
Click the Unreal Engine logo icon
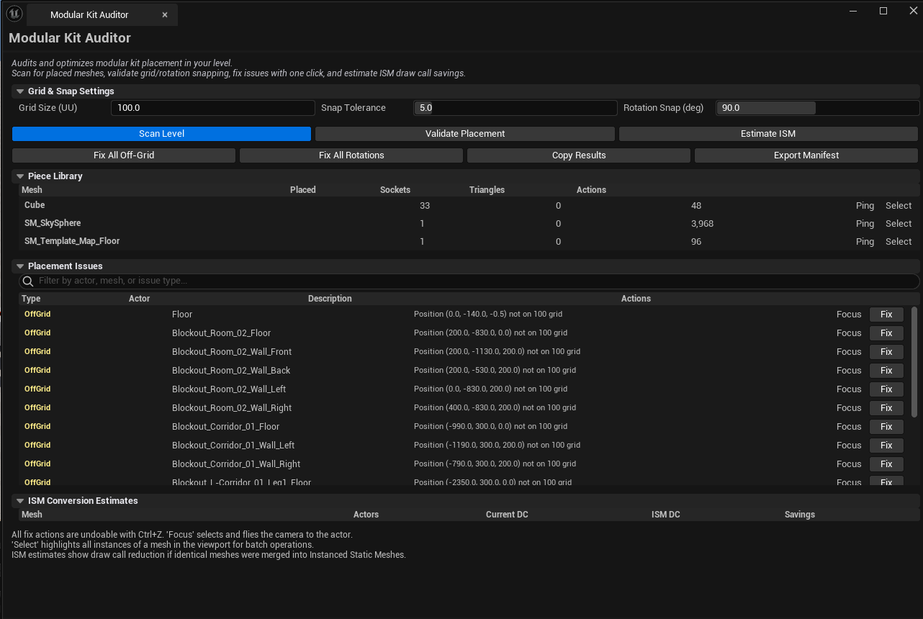[x=14, y=14]
